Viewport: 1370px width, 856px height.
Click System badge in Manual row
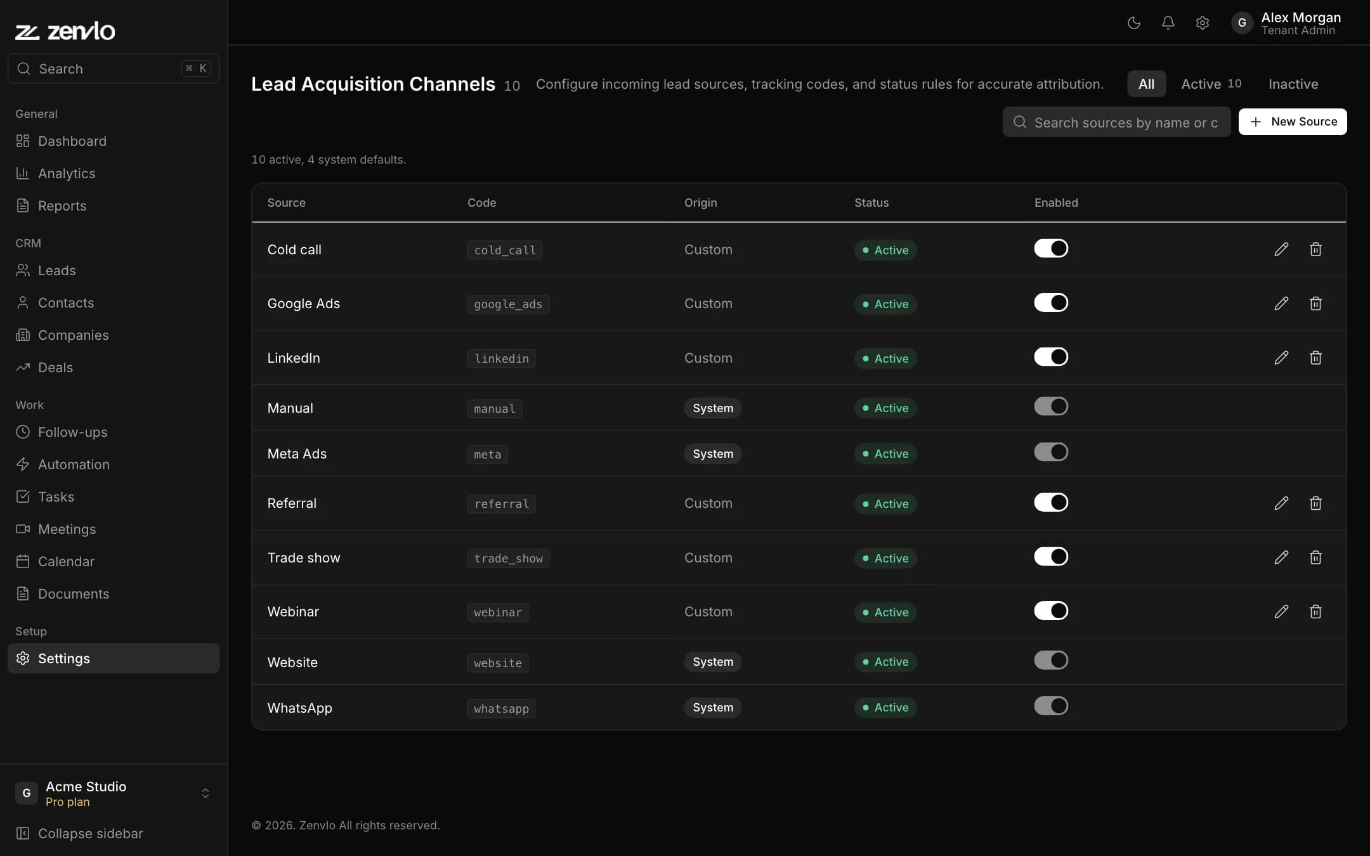[713, 408]
